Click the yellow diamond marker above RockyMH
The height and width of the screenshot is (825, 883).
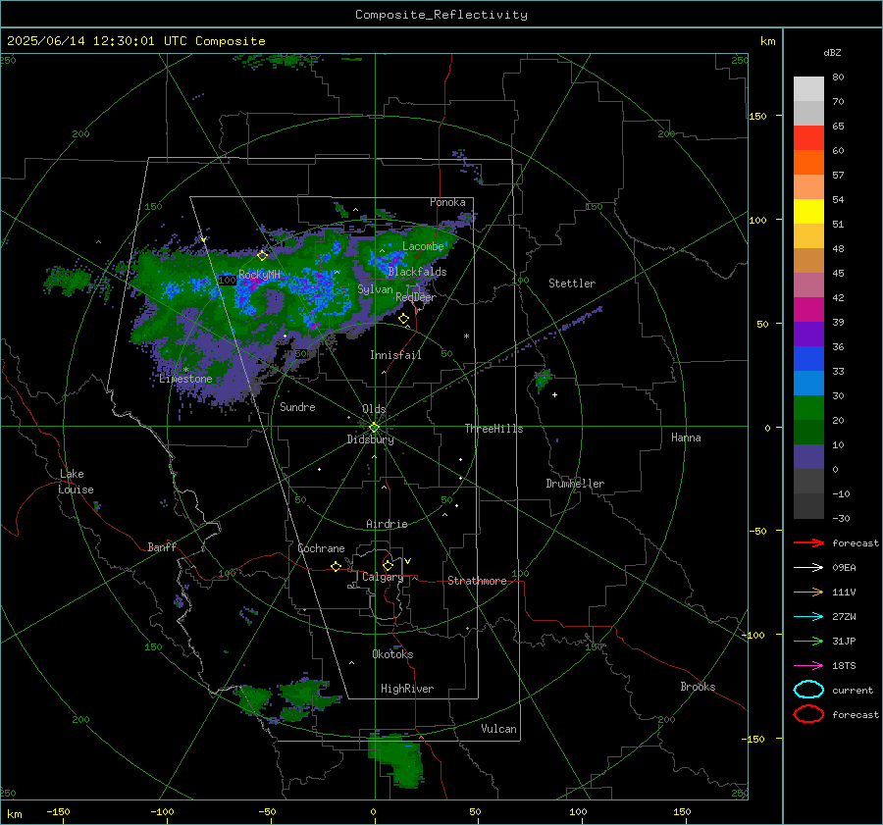point(262,255)
